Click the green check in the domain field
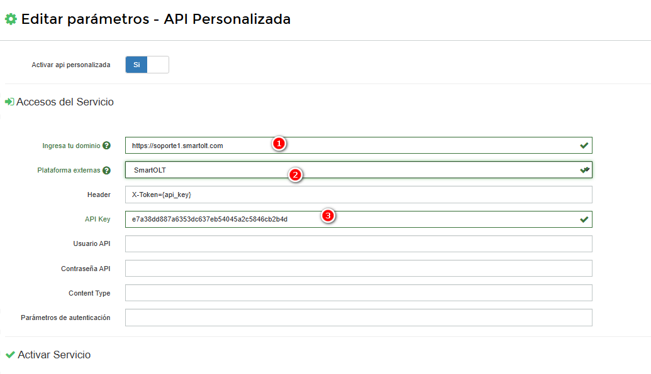Screen dimensions: 651x374 click(x=584, y=146)
